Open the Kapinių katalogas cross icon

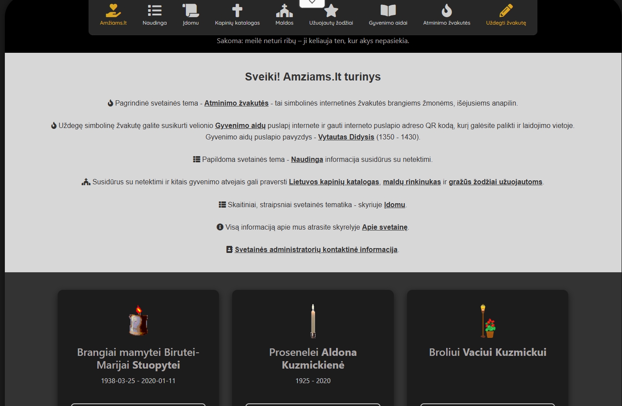pos(237,10)
